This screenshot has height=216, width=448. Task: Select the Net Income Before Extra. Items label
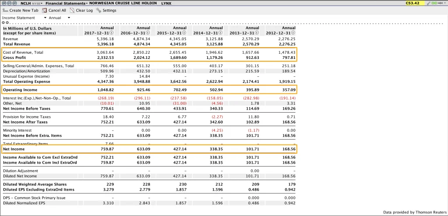(32, 135)
